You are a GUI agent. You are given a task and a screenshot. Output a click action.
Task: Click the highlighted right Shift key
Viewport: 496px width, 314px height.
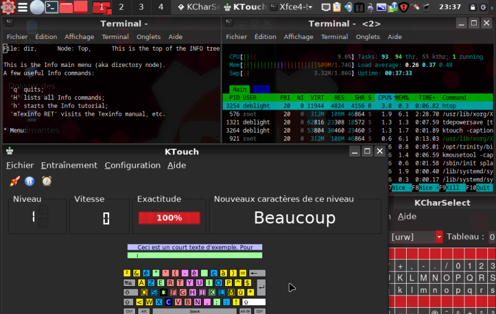pos(254,302)
